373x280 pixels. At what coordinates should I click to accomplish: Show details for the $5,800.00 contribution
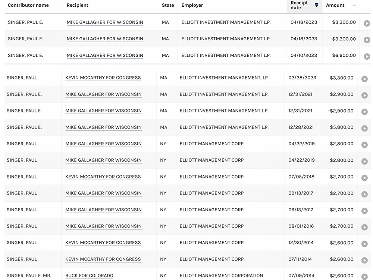[x=364, y=128]
